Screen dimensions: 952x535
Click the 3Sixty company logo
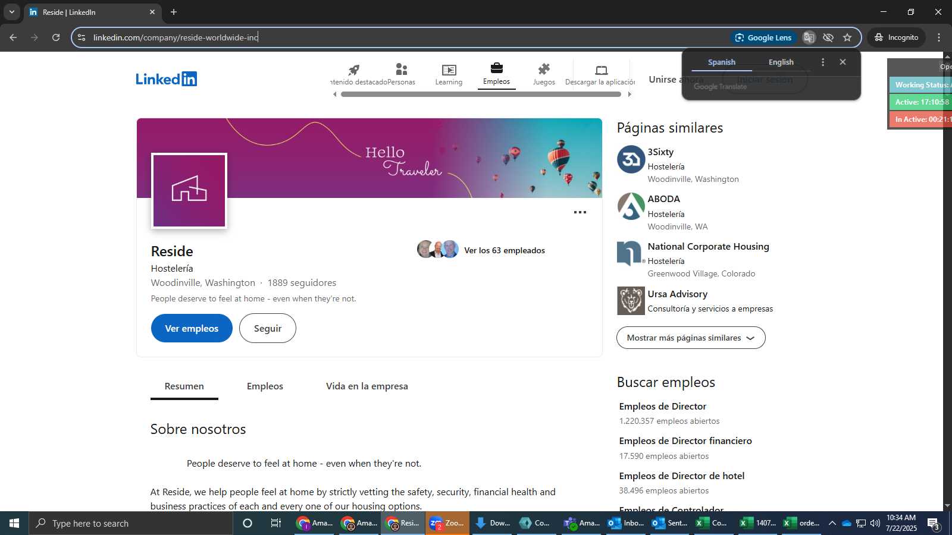(x=631, y=159)
